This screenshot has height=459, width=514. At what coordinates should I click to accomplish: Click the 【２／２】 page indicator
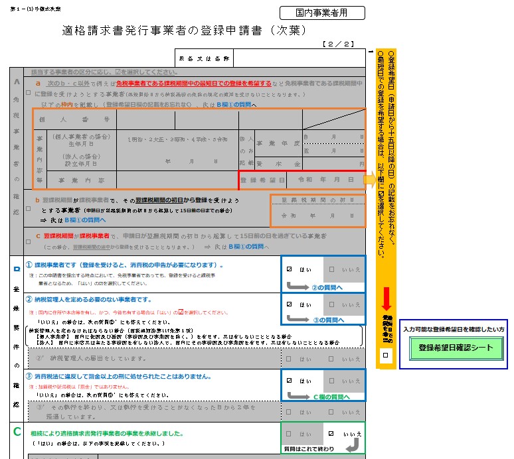click(x=338, y=44)
